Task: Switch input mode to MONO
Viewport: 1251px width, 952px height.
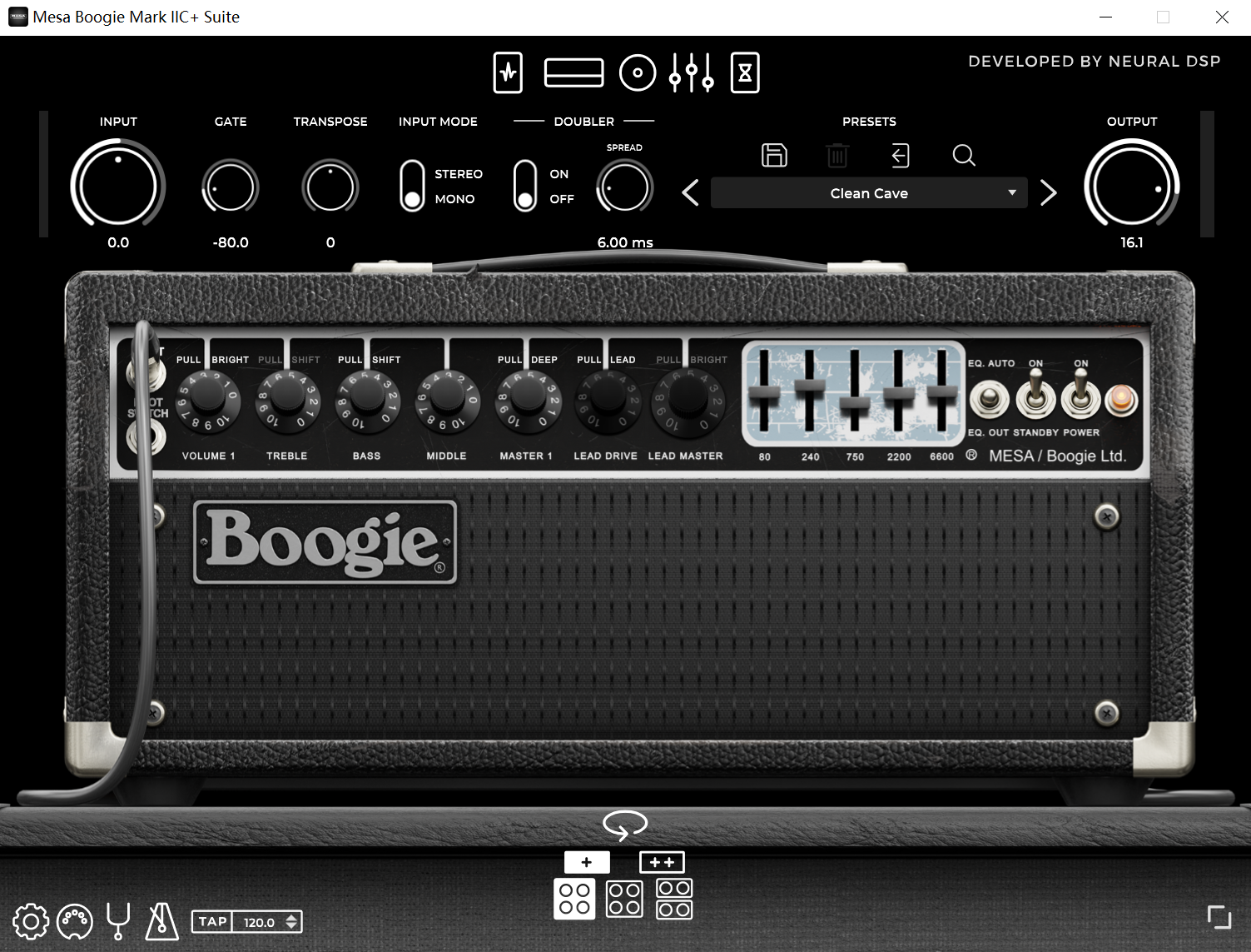Action: 413,198
